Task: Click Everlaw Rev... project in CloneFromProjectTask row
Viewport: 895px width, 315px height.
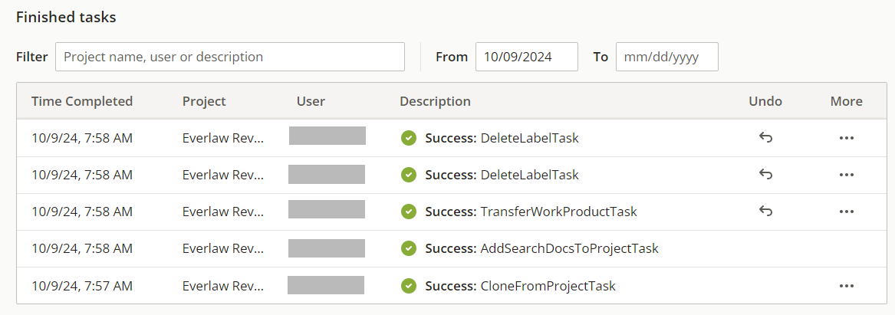Action: 223,286
